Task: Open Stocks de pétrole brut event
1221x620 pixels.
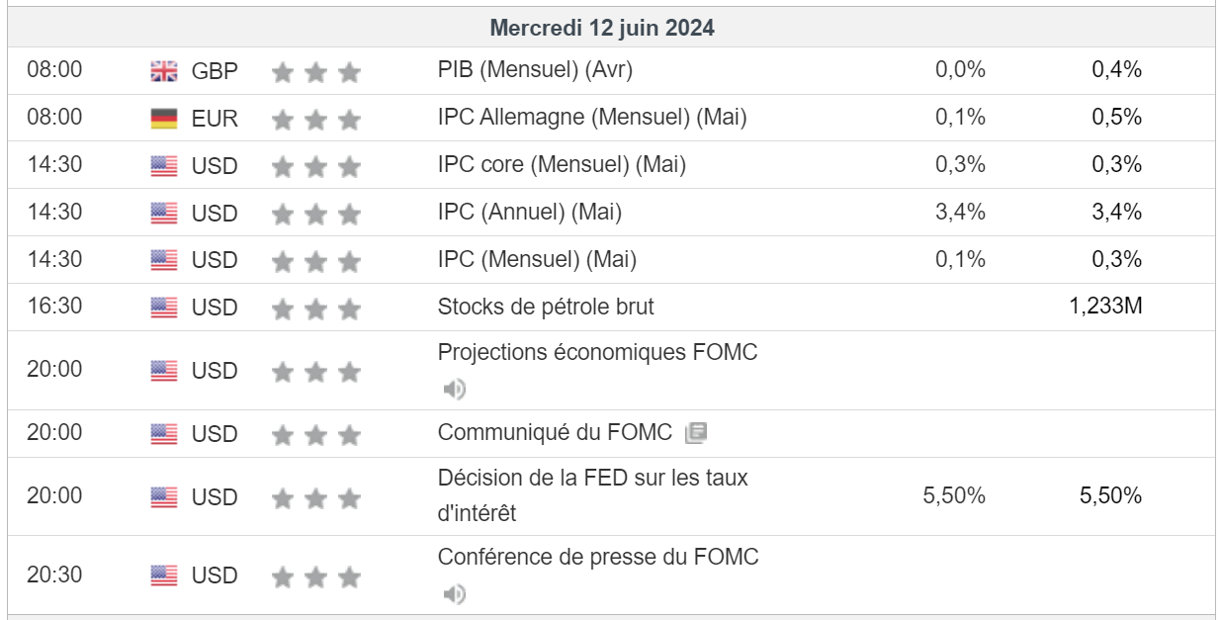Action: click(546, 307)
